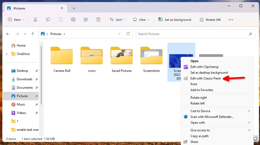Click the Up arrow navigation icon
Image resolution: width=260 pixels, height=145 pixels.
33,34
